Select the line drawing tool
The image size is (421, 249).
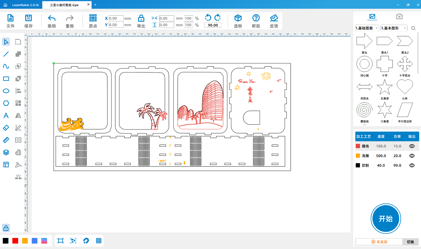tap(6, 54)
